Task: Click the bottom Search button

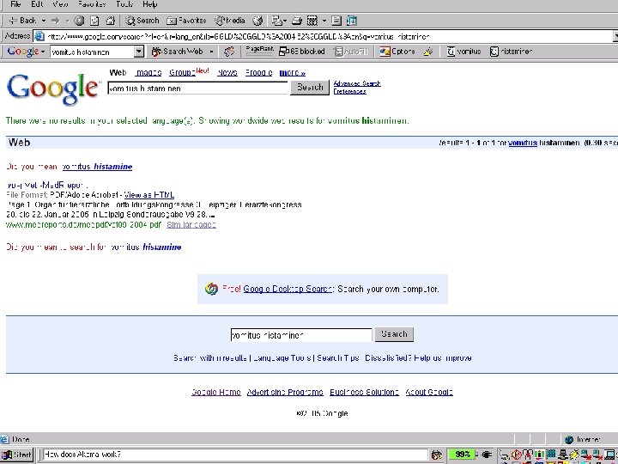Action: [394, 334]
